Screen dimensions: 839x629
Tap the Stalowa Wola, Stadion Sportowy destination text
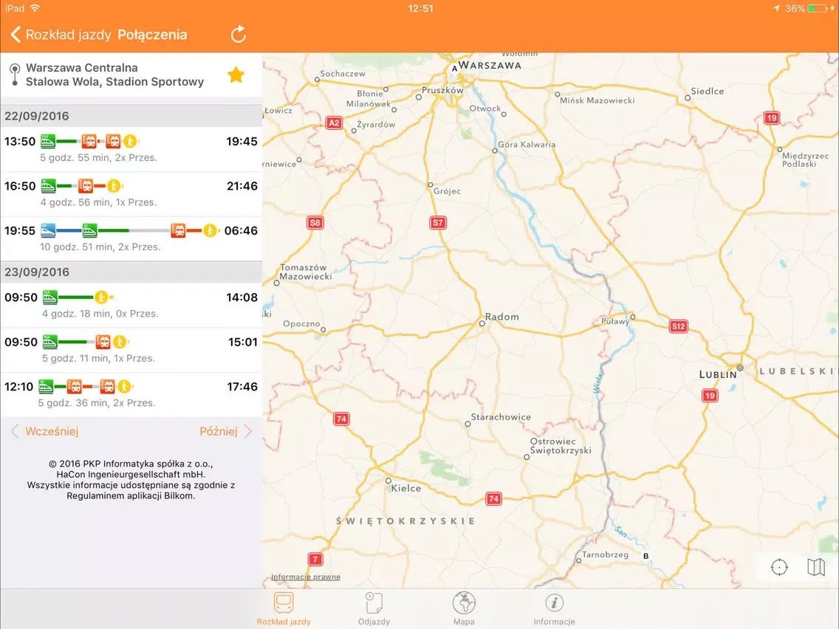115,82
